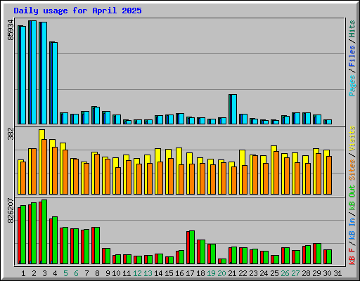
Task: Click the 'Sites' legend label
Action: 352,170
